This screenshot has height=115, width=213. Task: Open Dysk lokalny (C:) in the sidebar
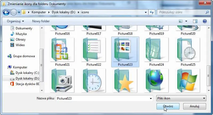click(27, 73)
